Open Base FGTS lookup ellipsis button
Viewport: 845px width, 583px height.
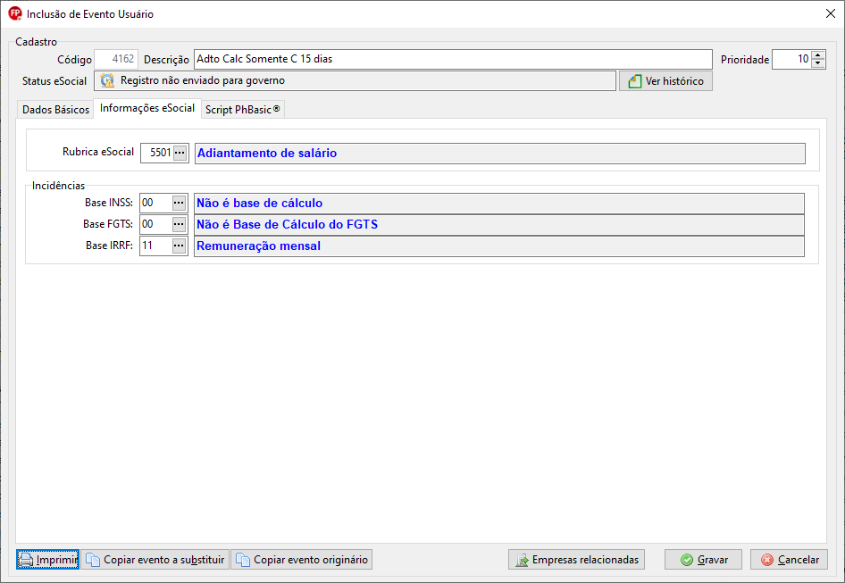pos(179,224)
